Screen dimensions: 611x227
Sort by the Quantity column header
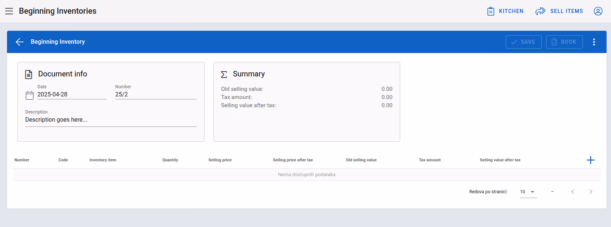(x=170, y=160)
